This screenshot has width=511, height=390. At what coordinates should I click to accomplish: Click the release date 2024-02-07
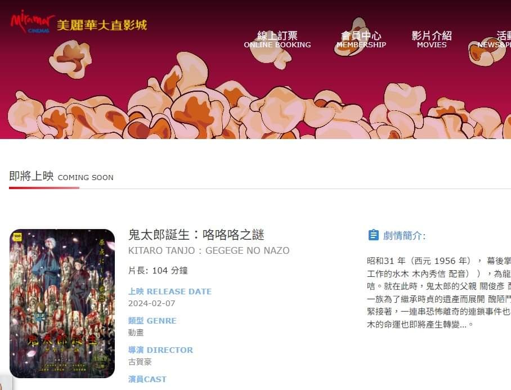[x=151, y=303]
